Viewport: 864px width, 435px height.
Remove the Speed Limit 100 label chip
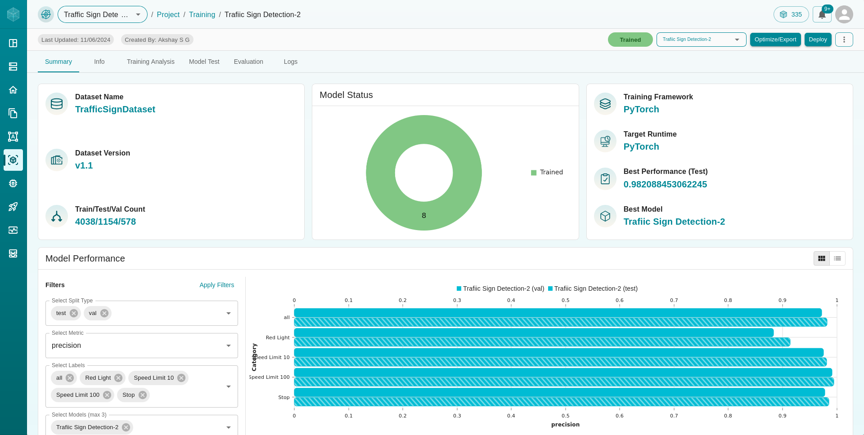107,395
